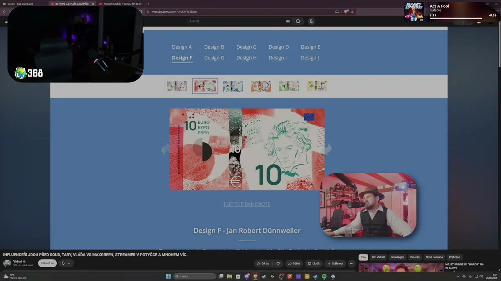Open the NEJSTUPIDNĚJŠÍ "HOROR" recommended video title
The width and height of the screenshot is (501, 281).
465,266
